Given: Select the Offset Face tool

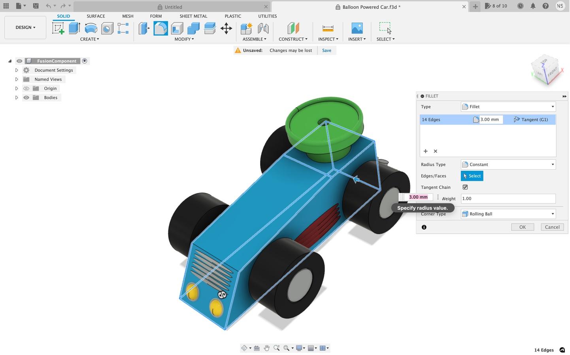Looking at the screenshot, I should (x=210, y=28).
